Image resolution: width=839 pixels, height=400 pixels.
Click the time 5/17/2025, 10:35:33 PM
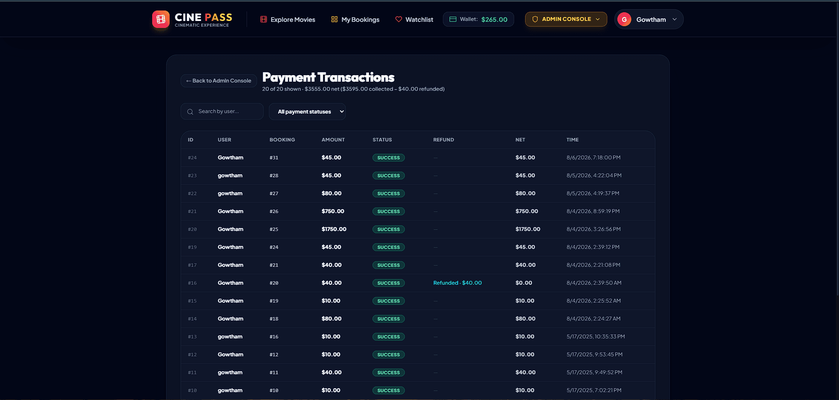pyautogui.click(x=595, y=337)
